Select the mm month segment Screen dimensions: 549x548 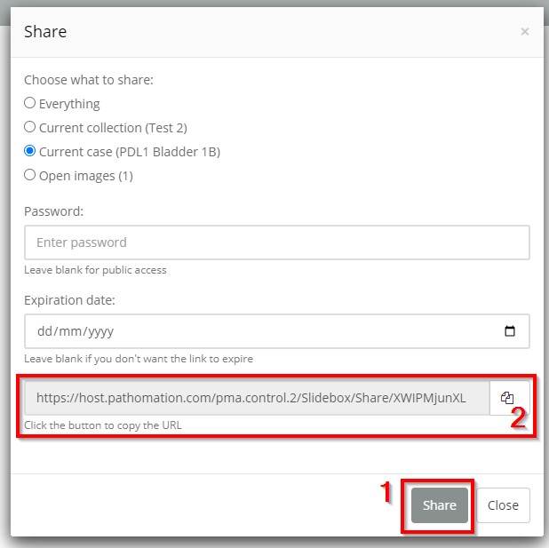coord(69,331)
